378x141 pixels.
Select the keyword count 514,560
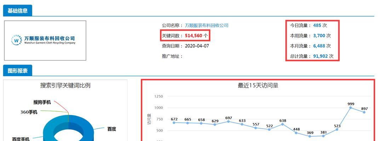coord(193,36)
